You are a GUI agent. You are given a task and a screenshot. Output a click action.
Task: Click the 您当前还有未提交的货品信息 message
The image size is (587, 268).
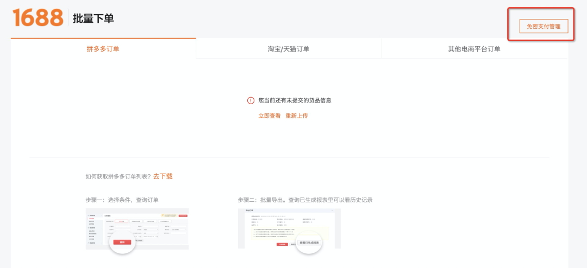[x=295, y=100]
